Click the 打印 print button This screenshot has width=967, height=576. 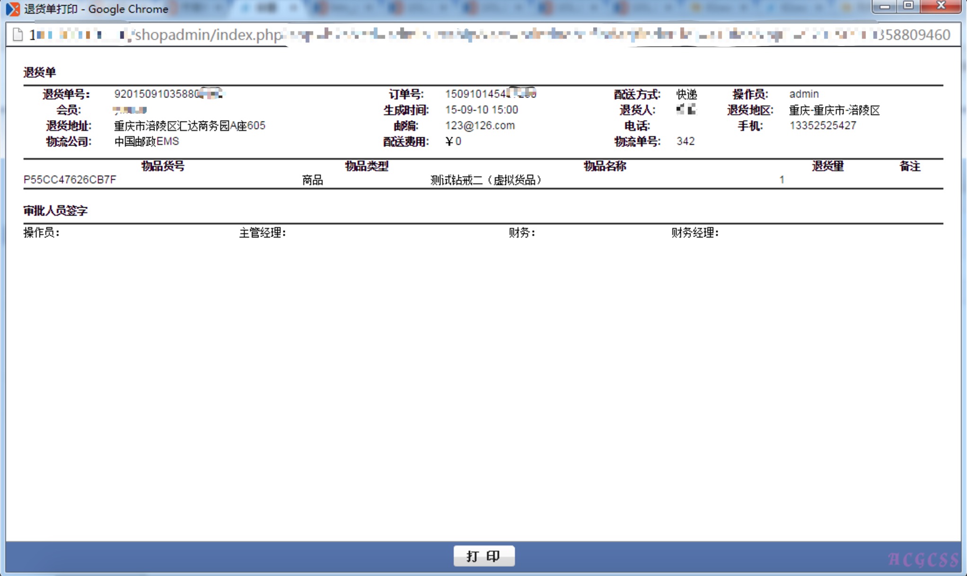483,556
